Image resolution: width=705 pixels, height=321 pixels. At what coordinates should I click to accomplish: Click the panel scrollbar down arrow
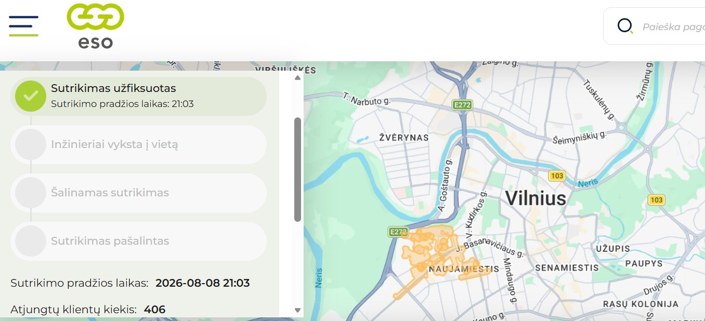pyautogui.click(x=298, y=310)
